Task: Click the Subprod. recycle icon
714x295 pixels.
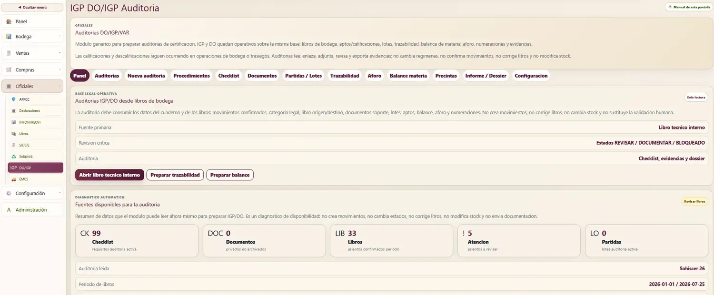Action: (13, 156)
